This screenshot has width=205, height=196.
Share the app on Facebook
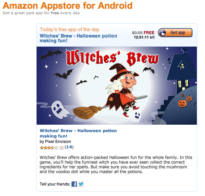click(74, 184)
